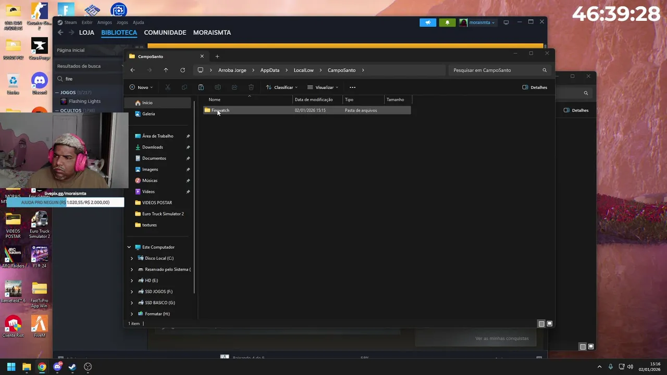Image resolution: width=667 pixels, height=375 pixels.
Task: Navigate to Arroba Jorge in breadcrumb
Action: click(x=232, y=70)
